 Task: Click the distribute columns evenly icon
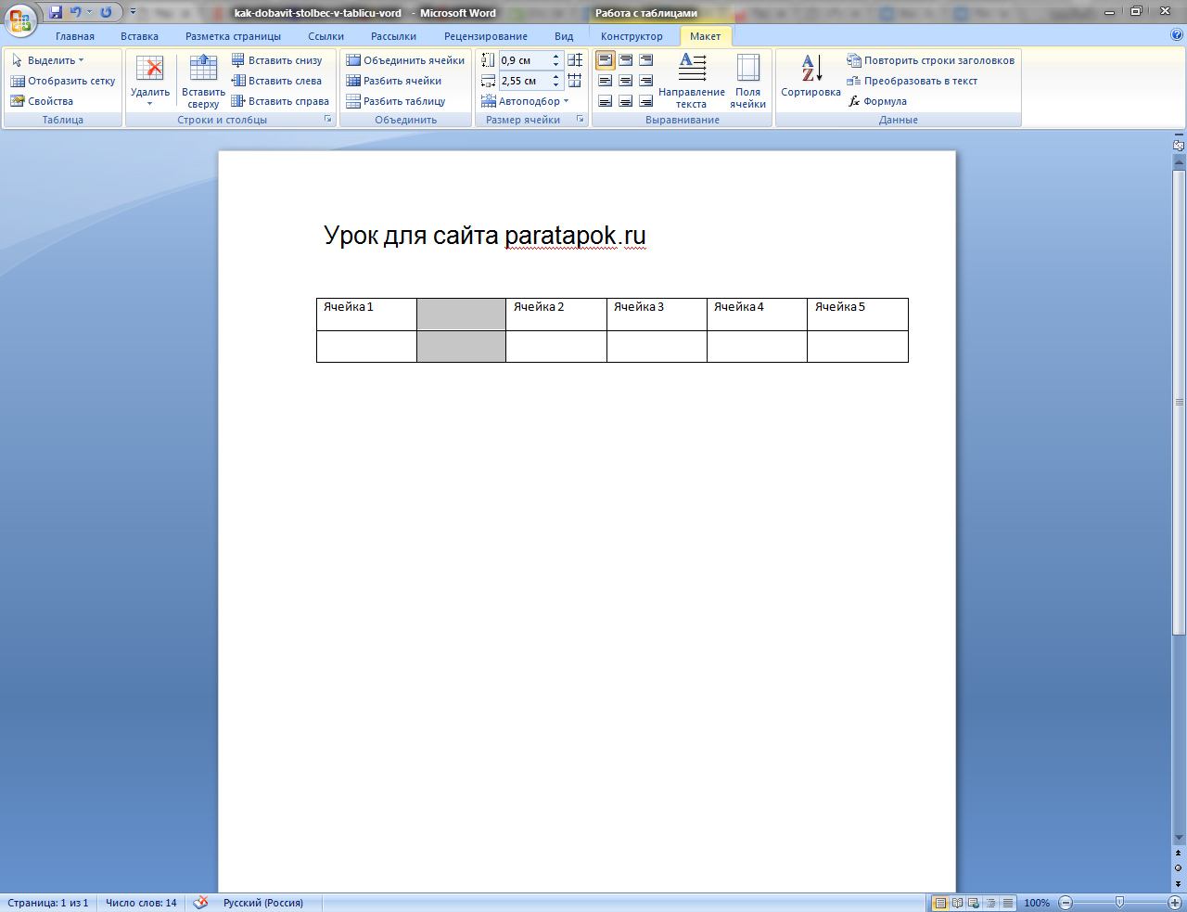click(x=575, y=81)
